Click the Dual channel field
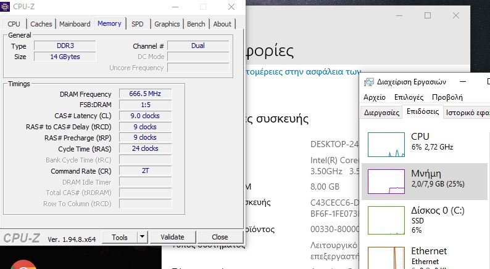Viewport: 490px width, 269px height. 198,46
